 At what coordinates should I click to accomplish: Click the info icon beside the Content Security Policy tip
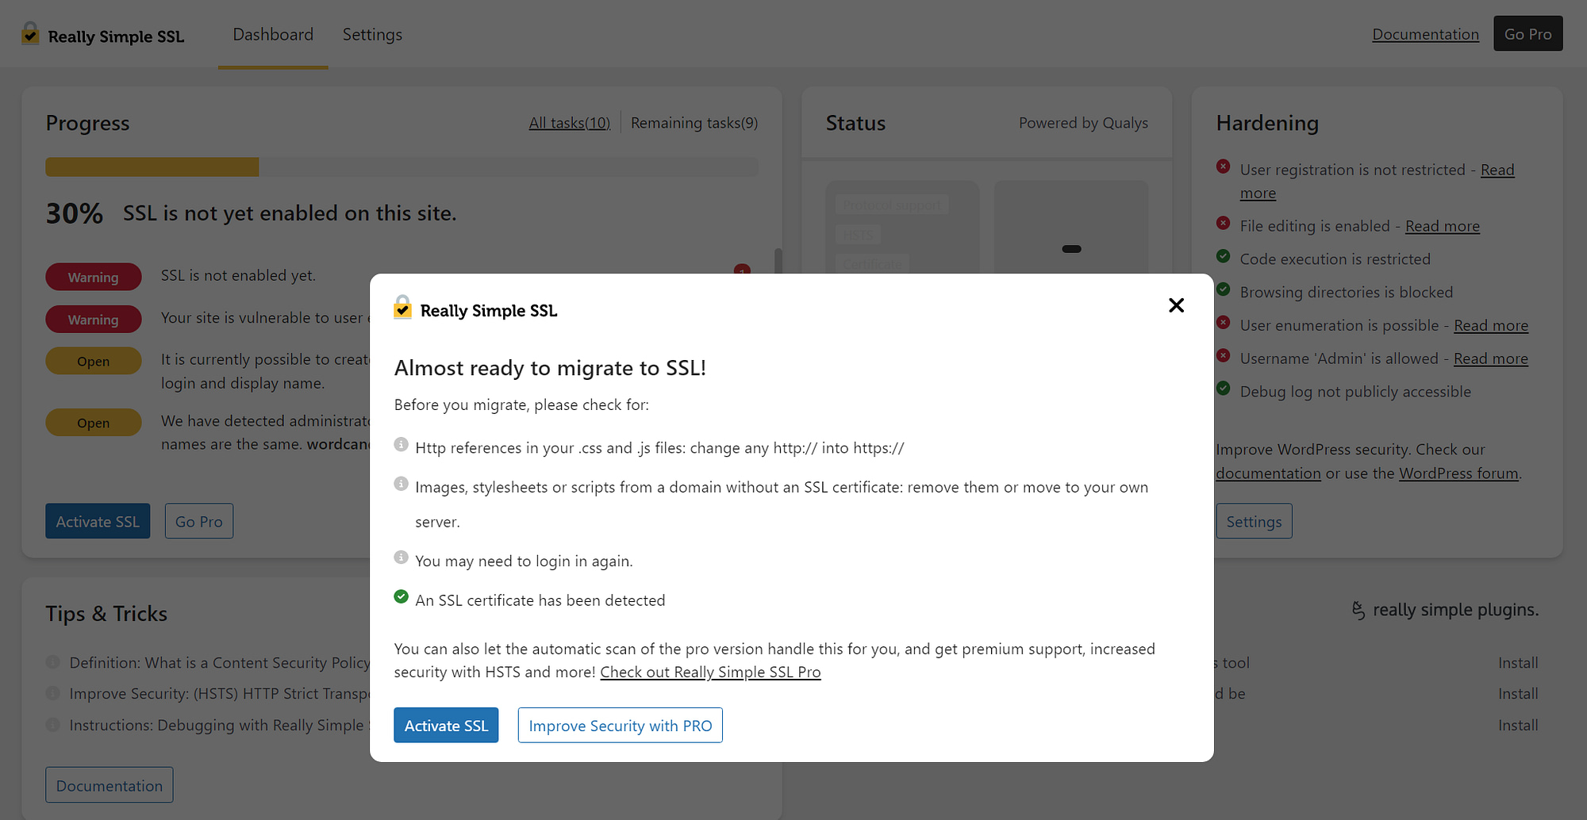pyautogui.click(x=53, y=661)
